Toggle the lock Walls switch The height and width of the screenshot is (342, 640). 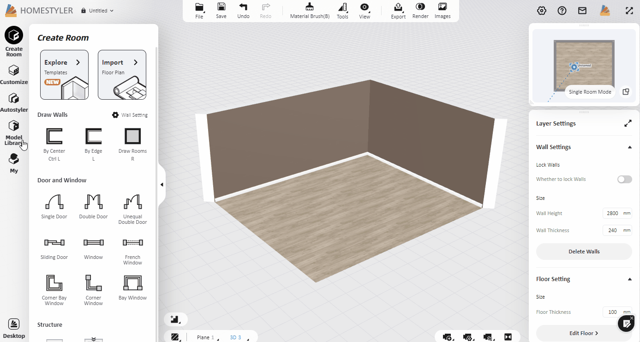[624, 179]
